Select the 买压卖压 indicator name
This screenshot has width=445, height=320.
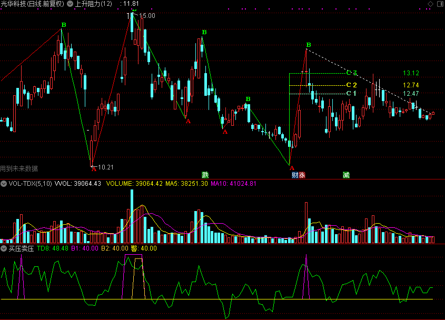(21, 248)
